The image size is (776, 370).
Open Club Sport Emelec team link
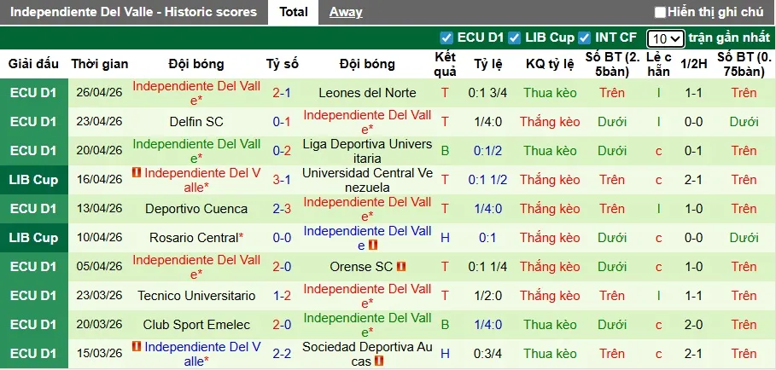click(196, 325)
